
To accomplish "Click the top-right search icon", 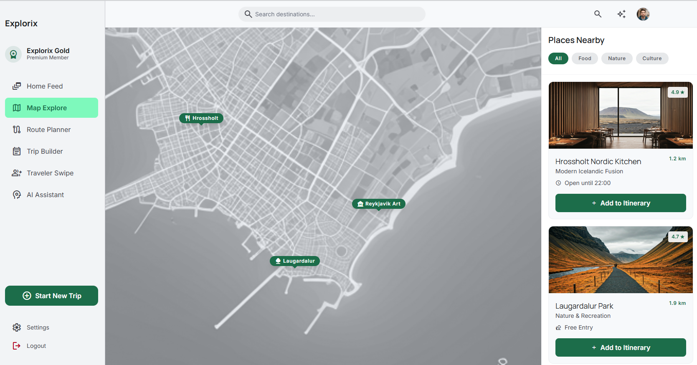I will pos(598,14).
